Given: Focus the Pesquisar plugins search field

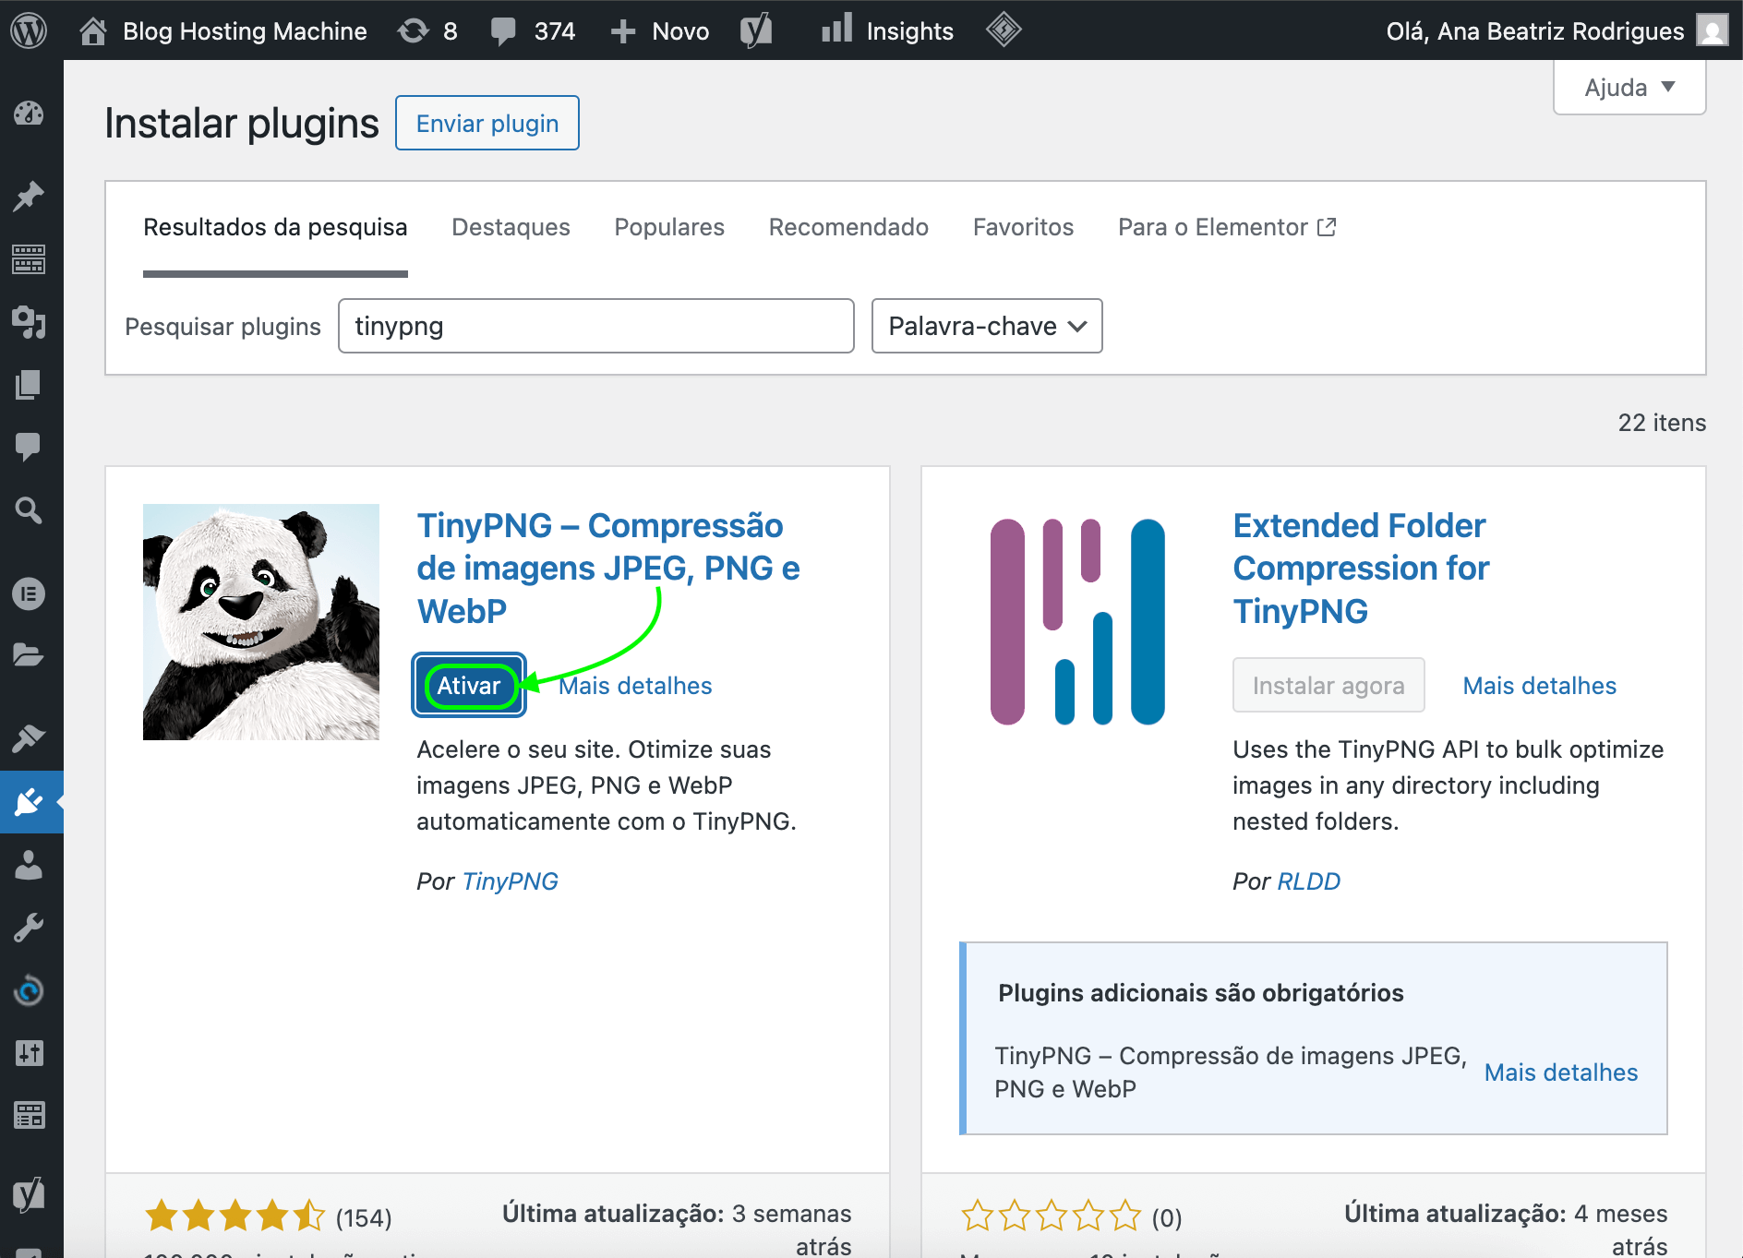Looking at the screenshot, I should 596,326.
